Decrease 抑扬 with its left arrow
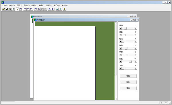The image size is (172, 105). click(x=121, y=62)
